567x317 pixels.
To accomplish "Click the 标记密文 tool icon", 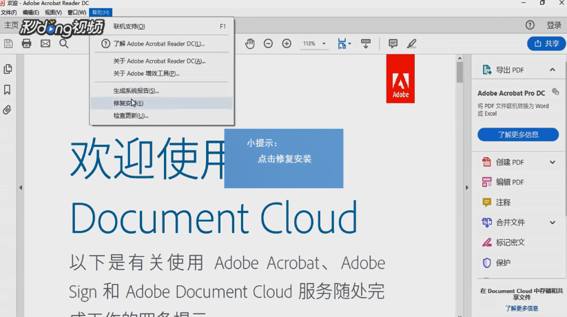I will coord(486,242).
